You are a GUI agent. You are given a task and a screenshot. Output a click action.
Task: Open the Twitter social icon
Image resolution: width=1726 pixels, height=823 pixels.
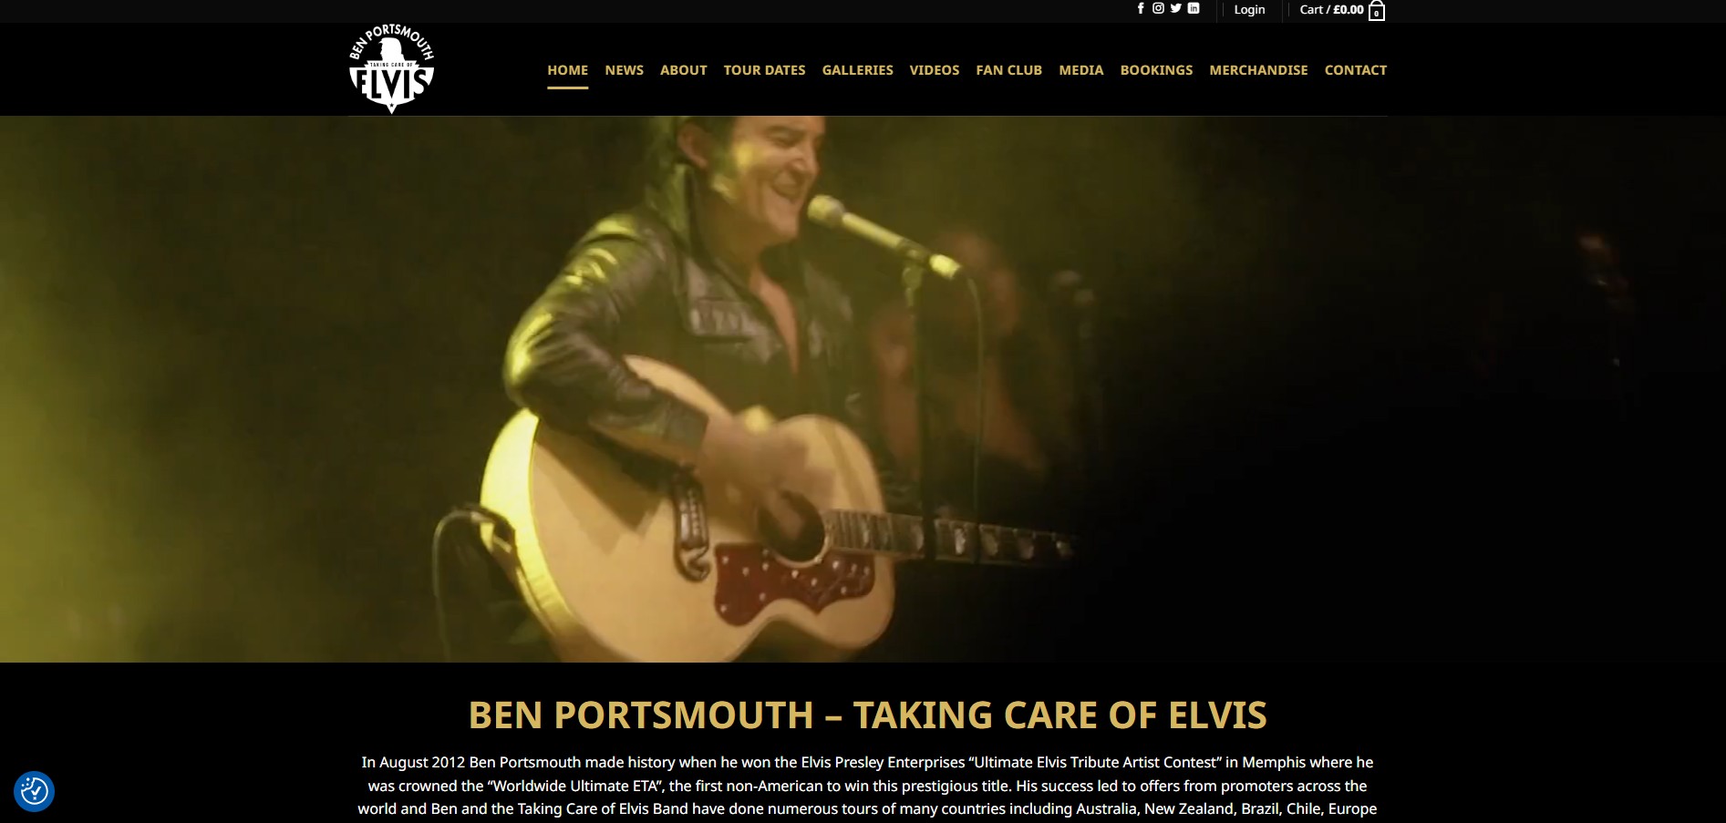tap(1176, 8)
